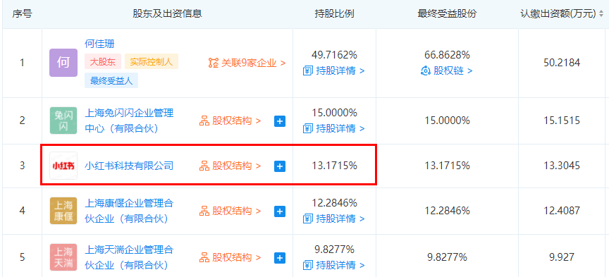Expand plus button for 上海康偃 row
This screenshot has width=609, height=277.
point(280,211)
